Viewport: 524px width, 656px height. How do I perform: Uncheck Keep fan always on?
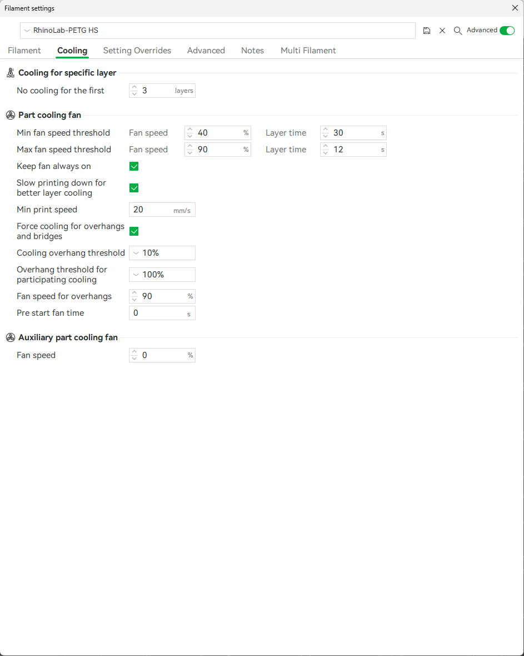pyautogui.click(x=134, y=166)
